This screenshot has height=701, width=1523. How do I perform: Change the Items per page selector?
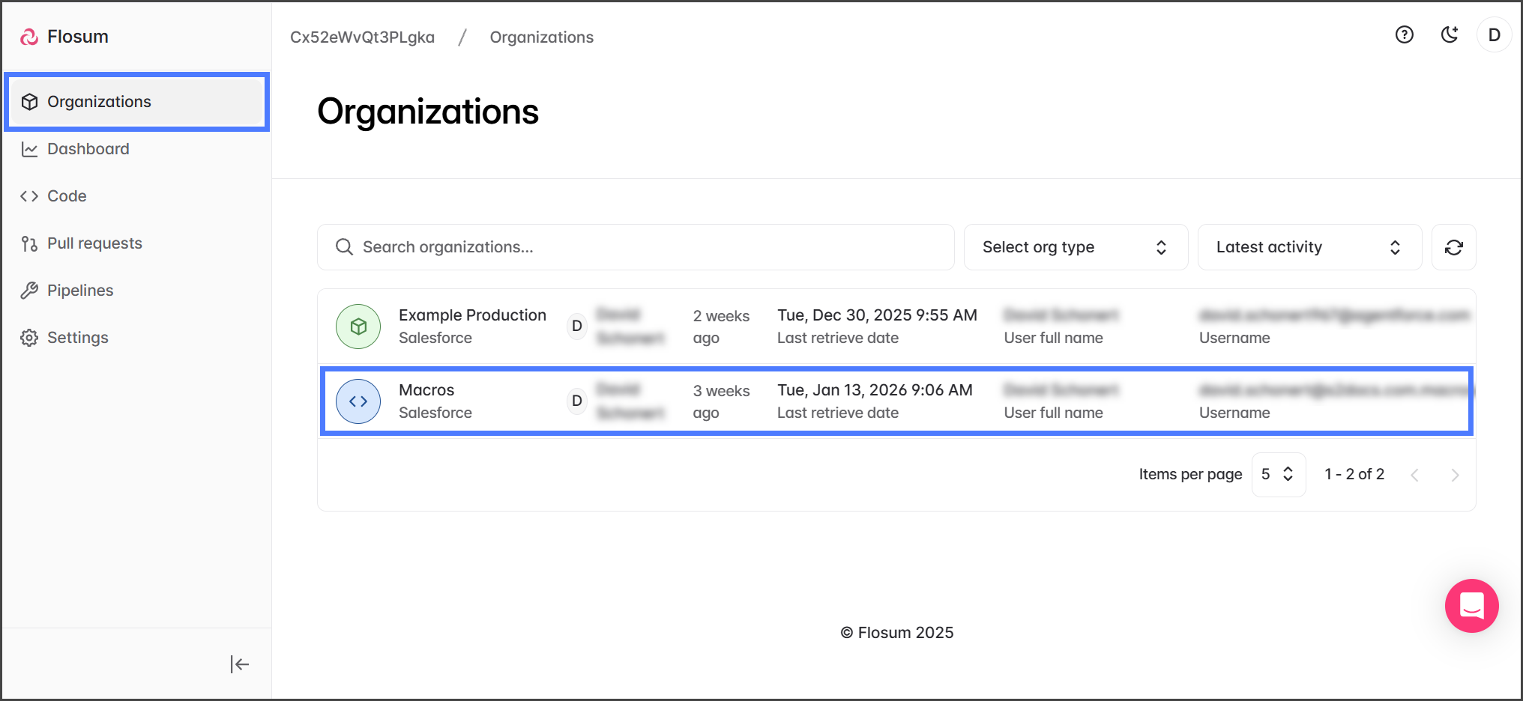pyautogui.click(x=1278, y=474)
